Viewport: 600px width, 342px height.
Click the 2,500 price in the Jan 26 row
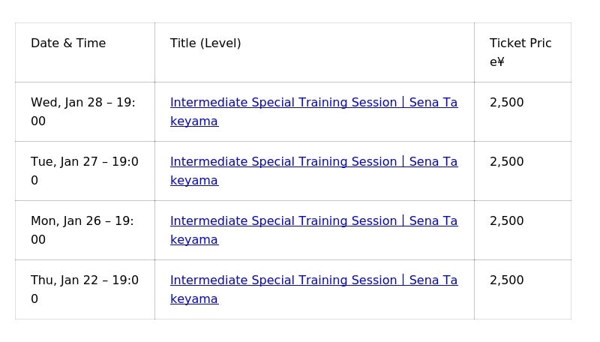[x=507, y=221]
